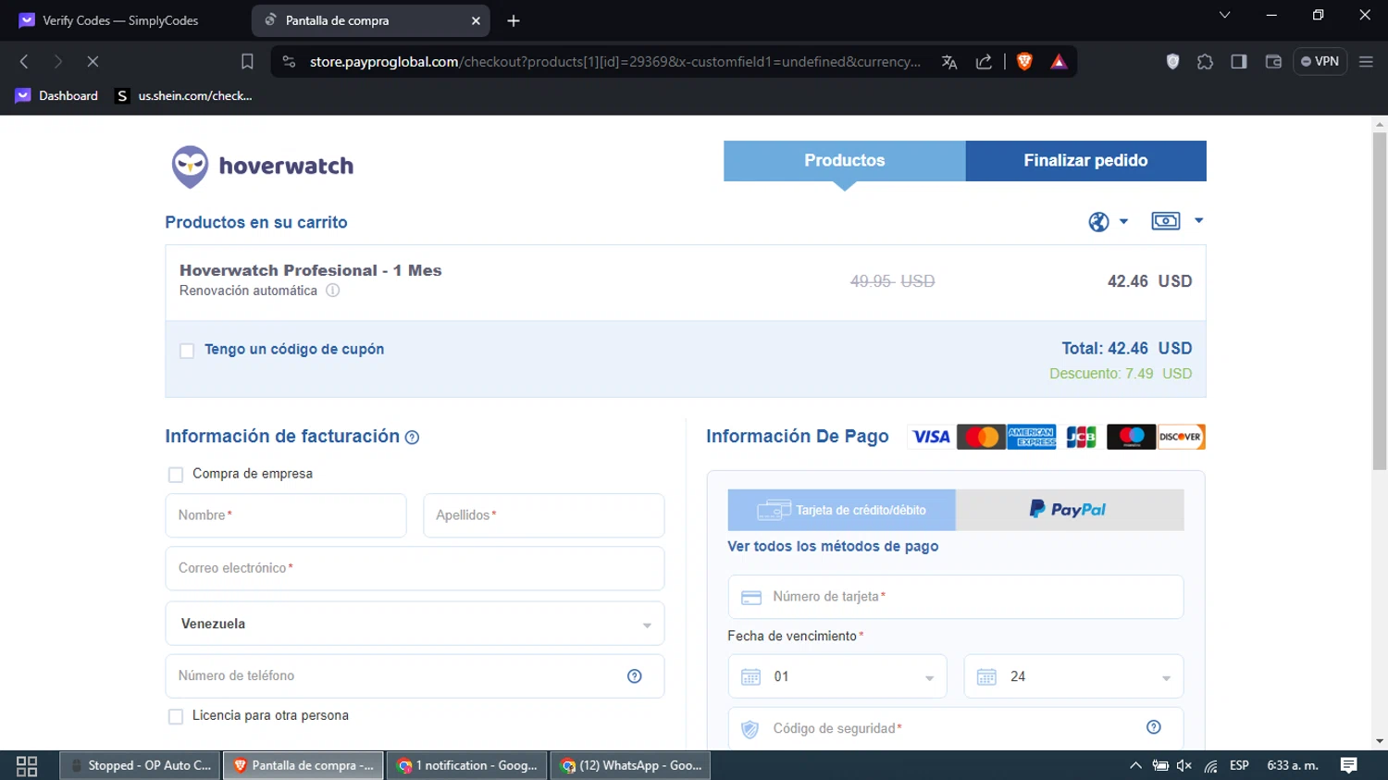Click the translate page icon
The image size is (1388, 780).
(949, 62)
